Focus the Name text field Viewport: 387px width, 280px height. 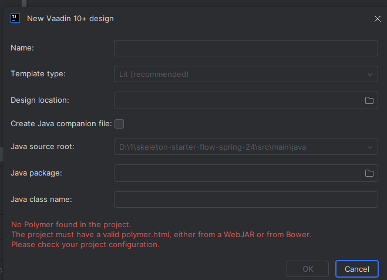pos(245,48)
